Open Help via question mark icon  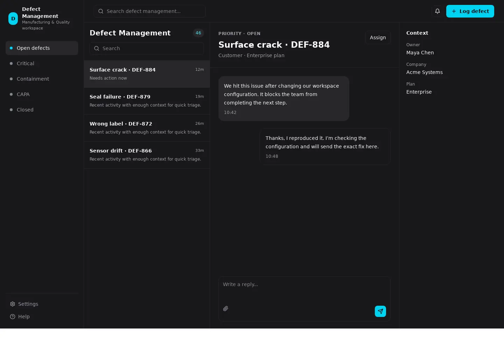(13, 317)
